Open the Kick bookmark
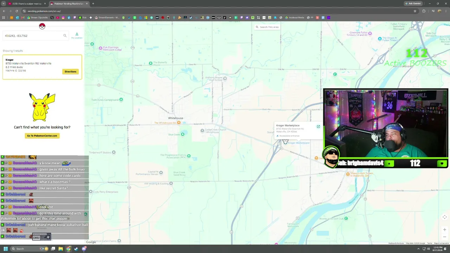 click(x=83, y=18)
